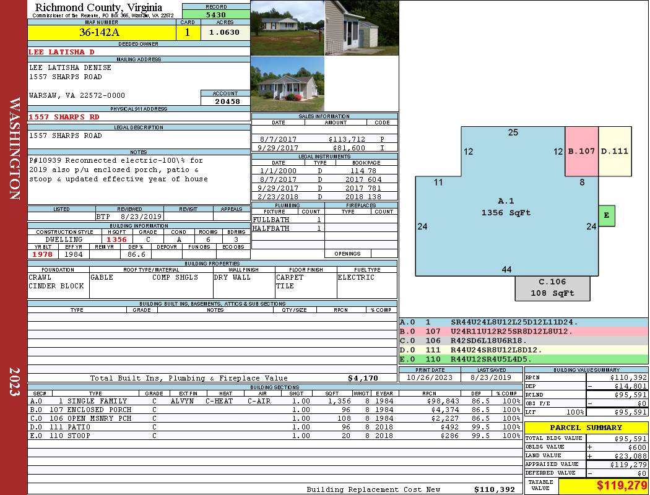Click Building Replacement Cost New $110,392

494,489
